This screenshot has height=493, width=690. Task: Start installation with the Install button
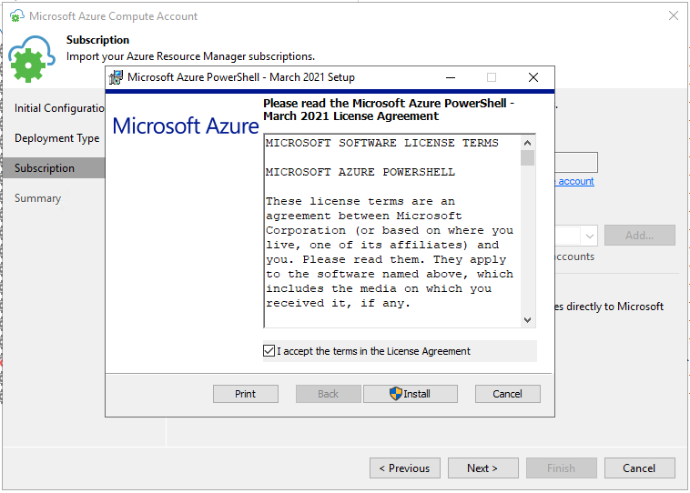411,394
